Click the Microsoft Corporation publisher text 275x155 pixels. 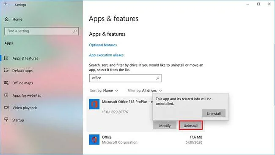pyautogui.click(x=120, y=142)
